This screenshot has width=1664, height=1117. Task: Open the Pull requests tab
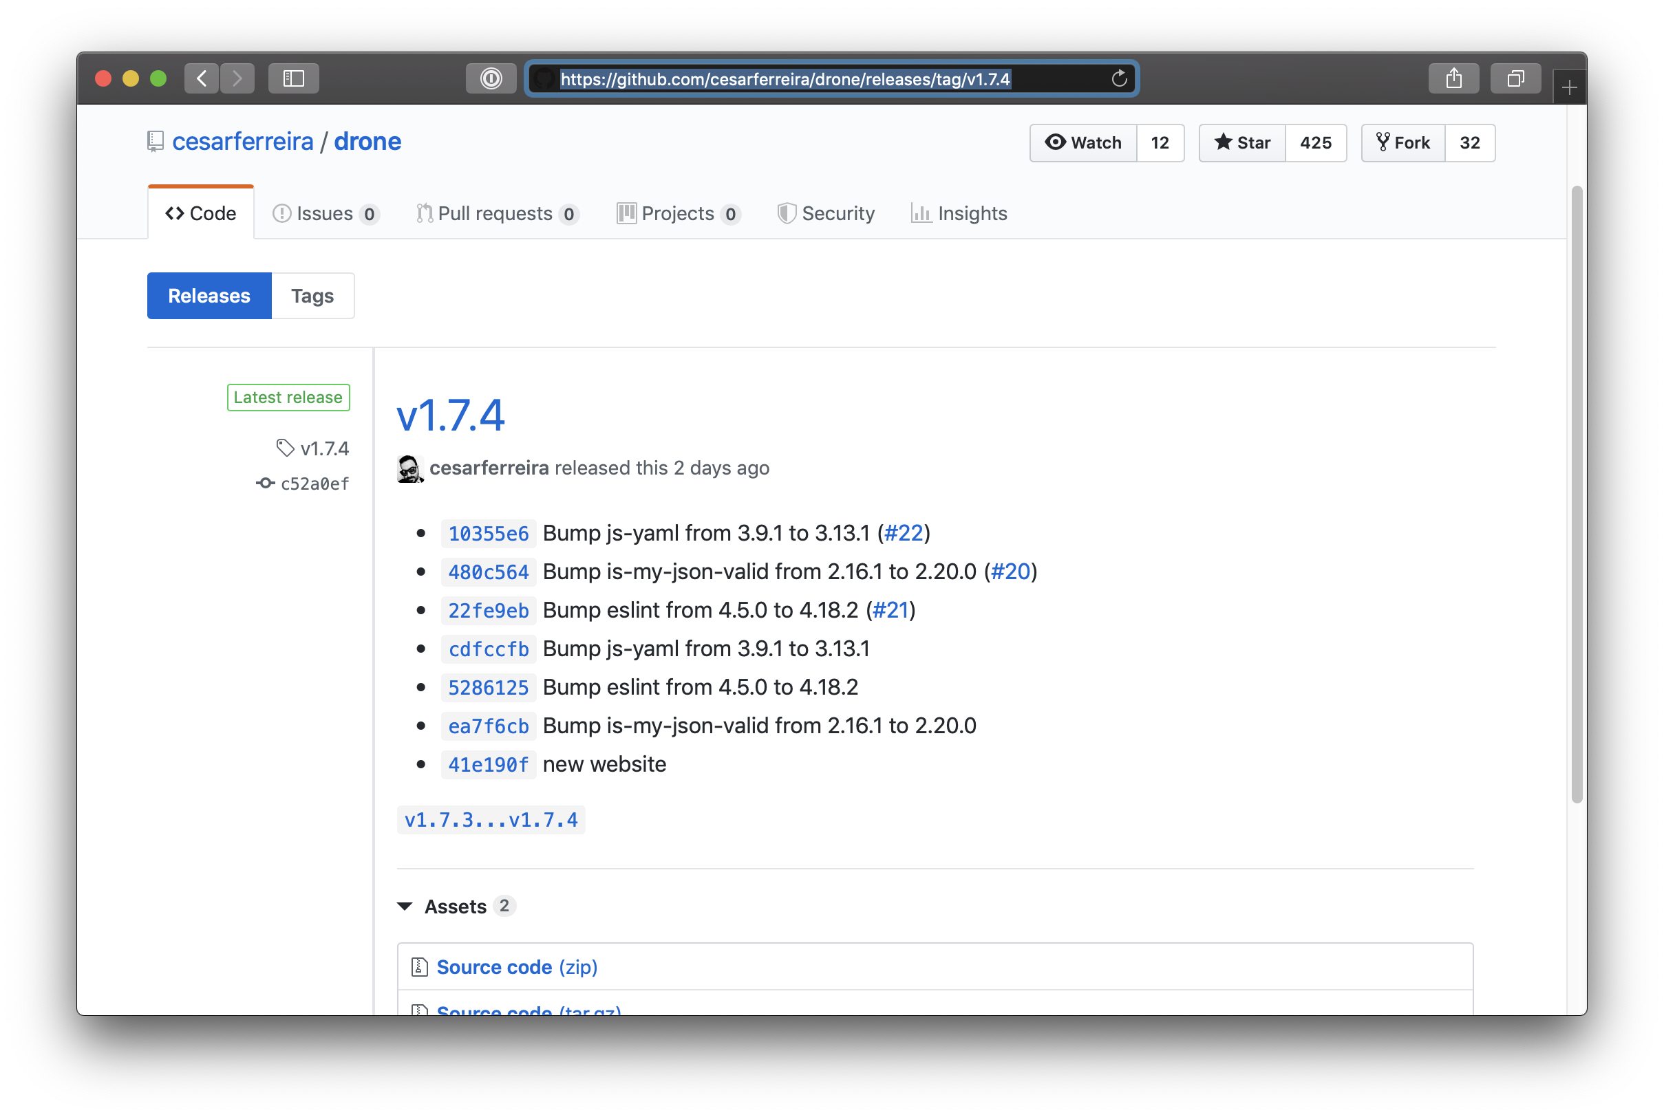497,214
